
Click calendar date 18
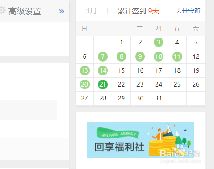177,70
